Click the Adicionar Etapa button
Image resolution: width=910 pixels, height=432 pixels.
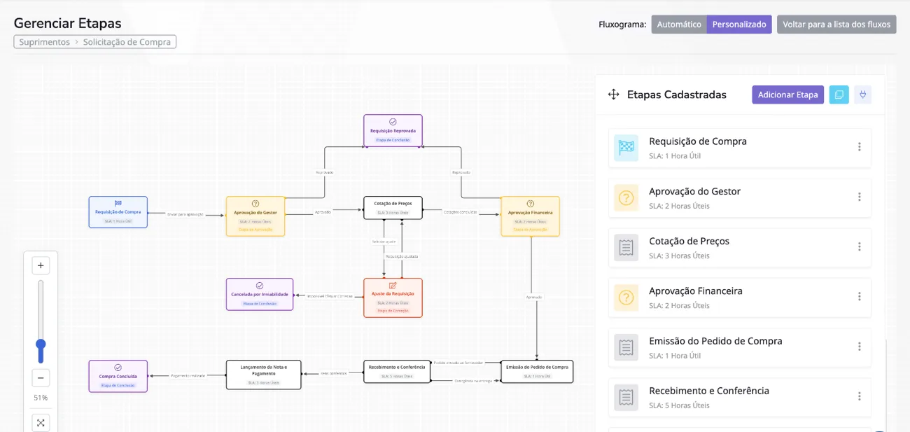(x=787, y=95)
